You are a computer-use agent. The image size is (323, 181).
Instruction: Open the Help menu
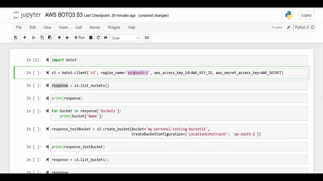click(x=131, y=27)
